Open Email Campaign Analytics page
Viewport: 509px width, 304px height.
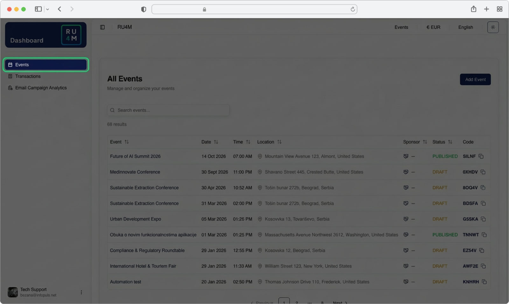(41, 88)
